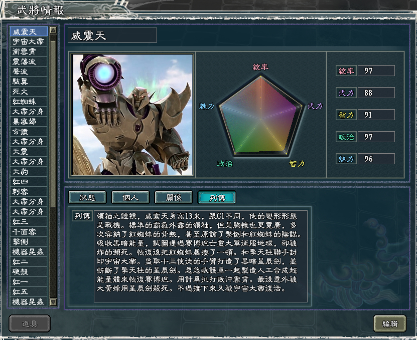Click the yellow 智力 stat label box
Viewport: 417px width, 340px height.
[346, 115]
